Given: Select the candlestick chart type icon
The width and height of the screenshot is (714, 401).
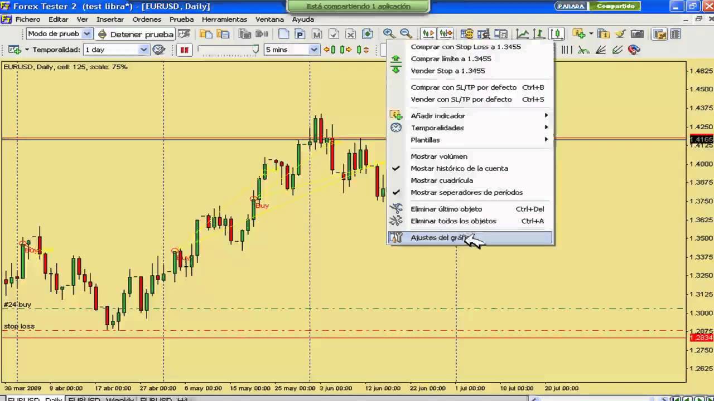Looking at the screenshot, I should coord(557,33).
